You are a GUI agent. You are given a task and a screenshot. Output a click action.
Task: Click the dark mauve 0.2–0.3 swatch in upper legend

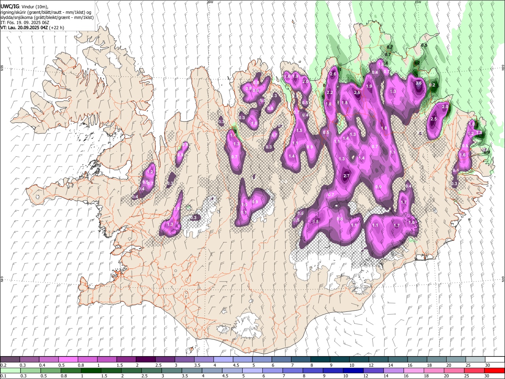point(10,360)
